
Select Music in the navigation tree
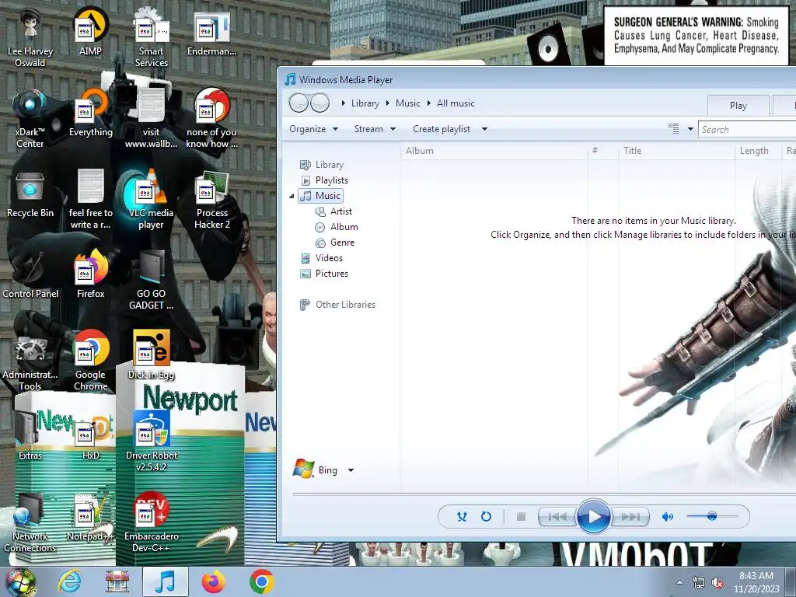coord(320,196)
